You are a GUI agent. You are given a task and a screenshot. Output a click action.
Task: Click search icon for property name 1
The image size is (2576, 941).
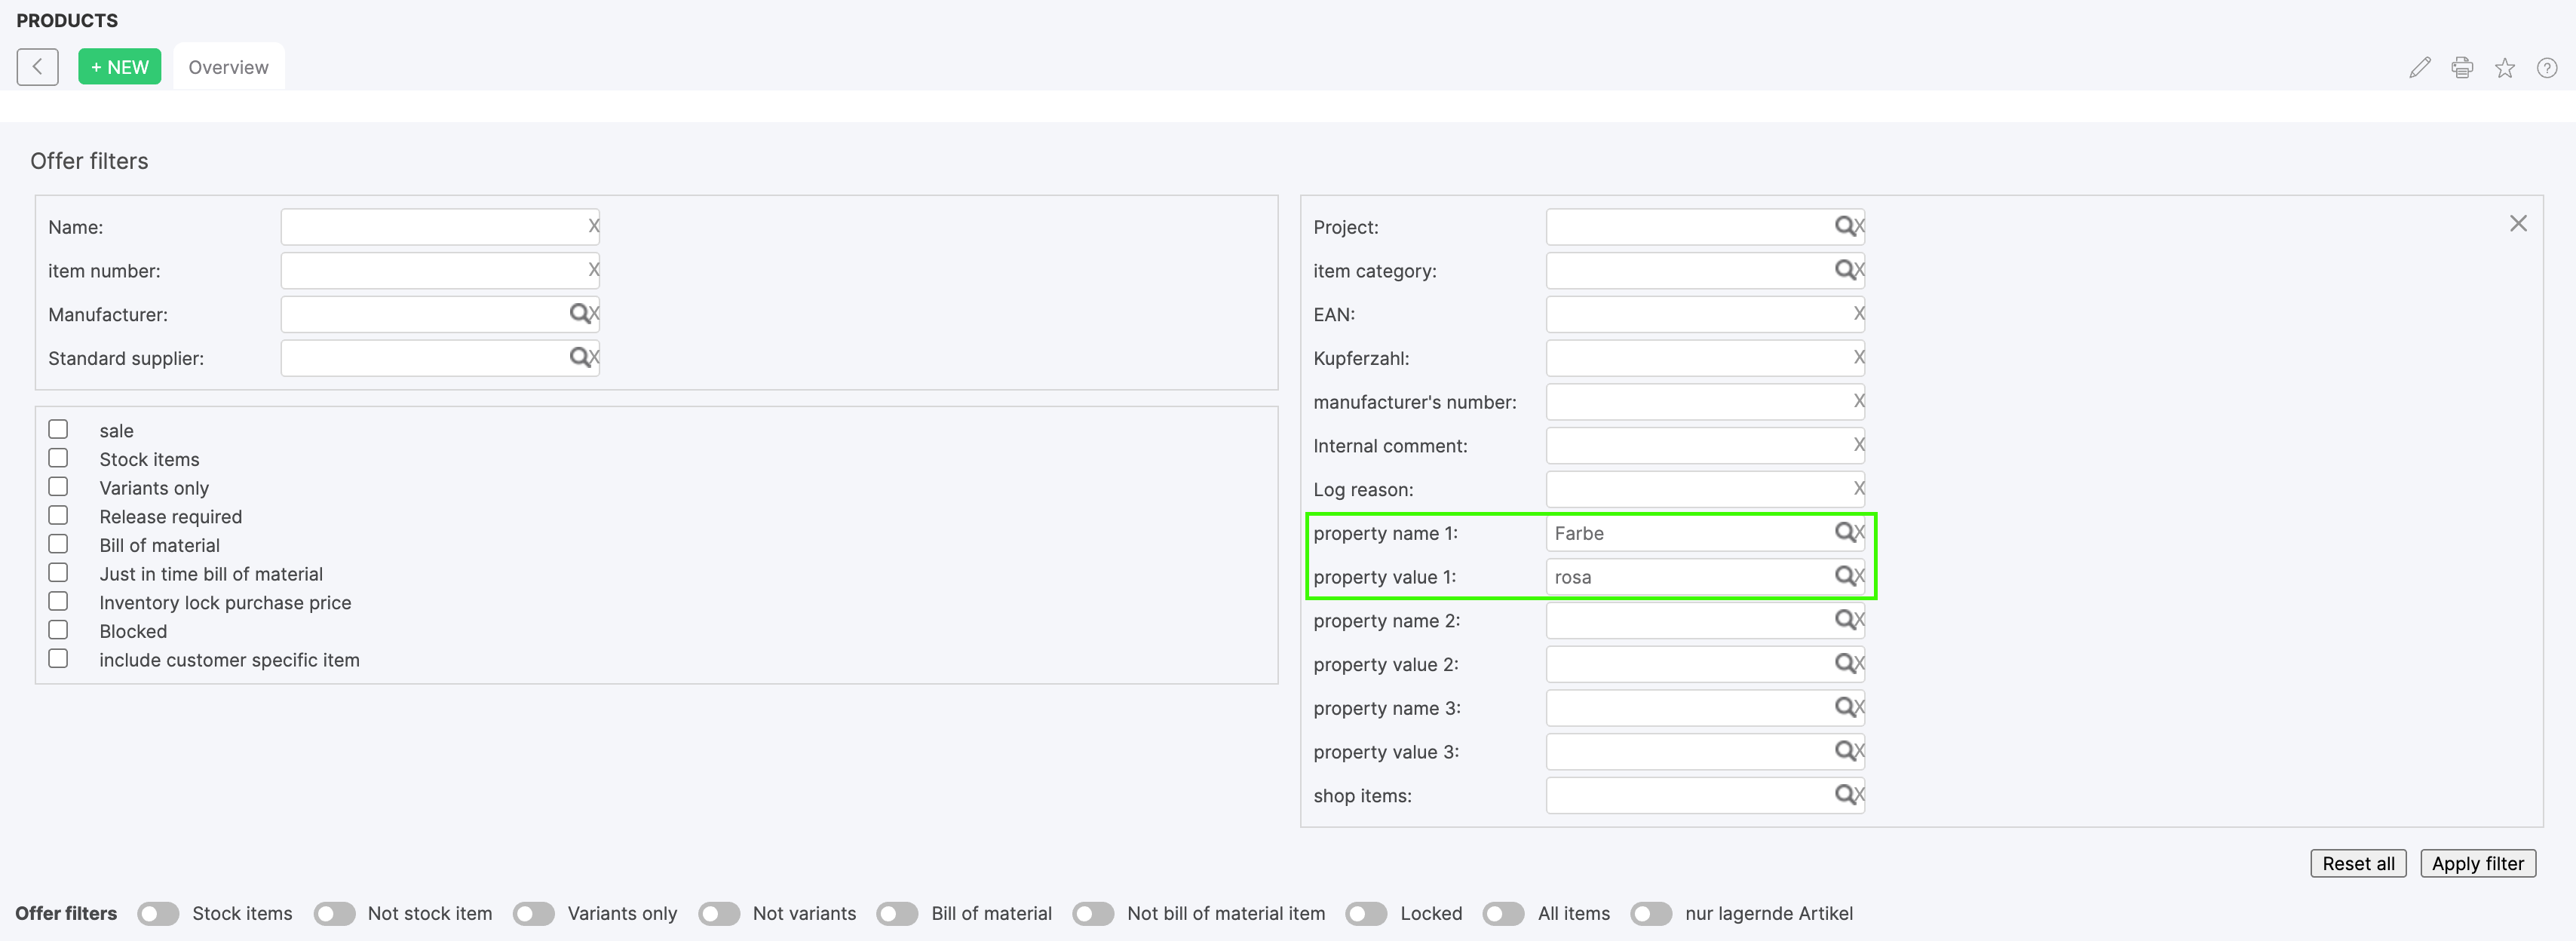pyautogui.click(x=1845, y=532)
